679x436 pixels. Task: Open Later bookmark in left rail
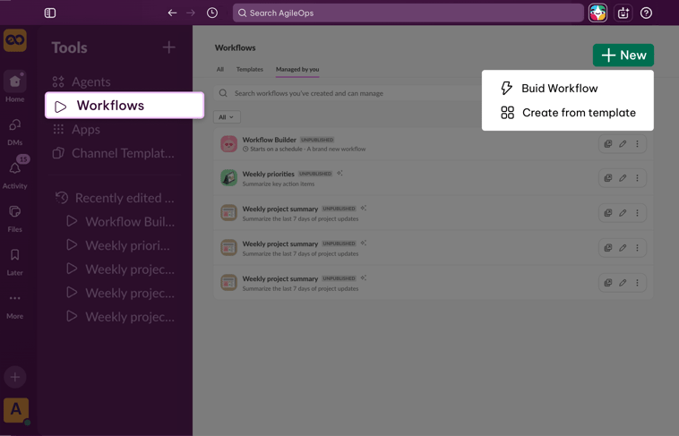14,262
